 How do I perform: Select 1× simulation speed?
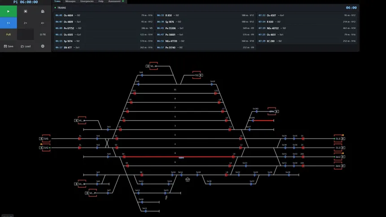tap(9, 23)
